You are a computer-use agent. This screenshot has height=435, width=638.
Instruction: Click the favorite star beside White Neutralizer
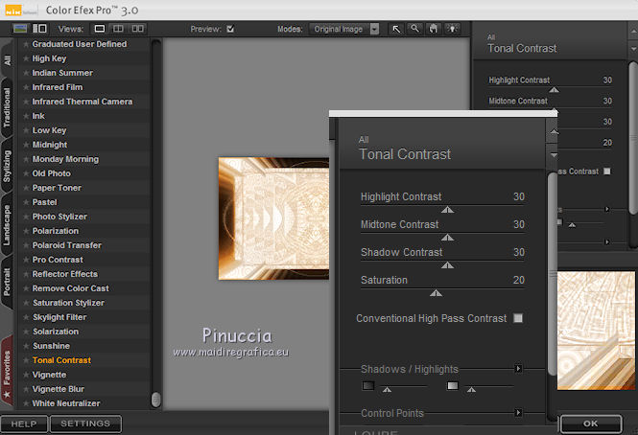pos(26,403)
